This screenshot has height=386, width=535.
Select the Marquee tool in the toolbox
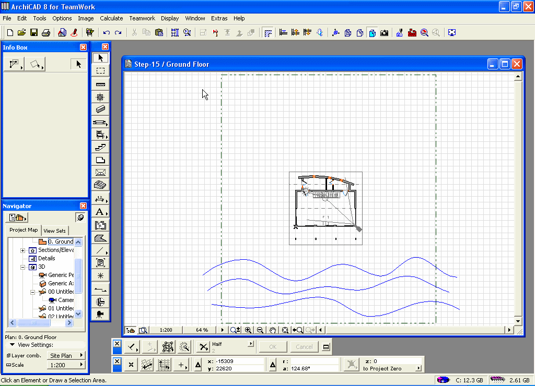tap(101, 70)
